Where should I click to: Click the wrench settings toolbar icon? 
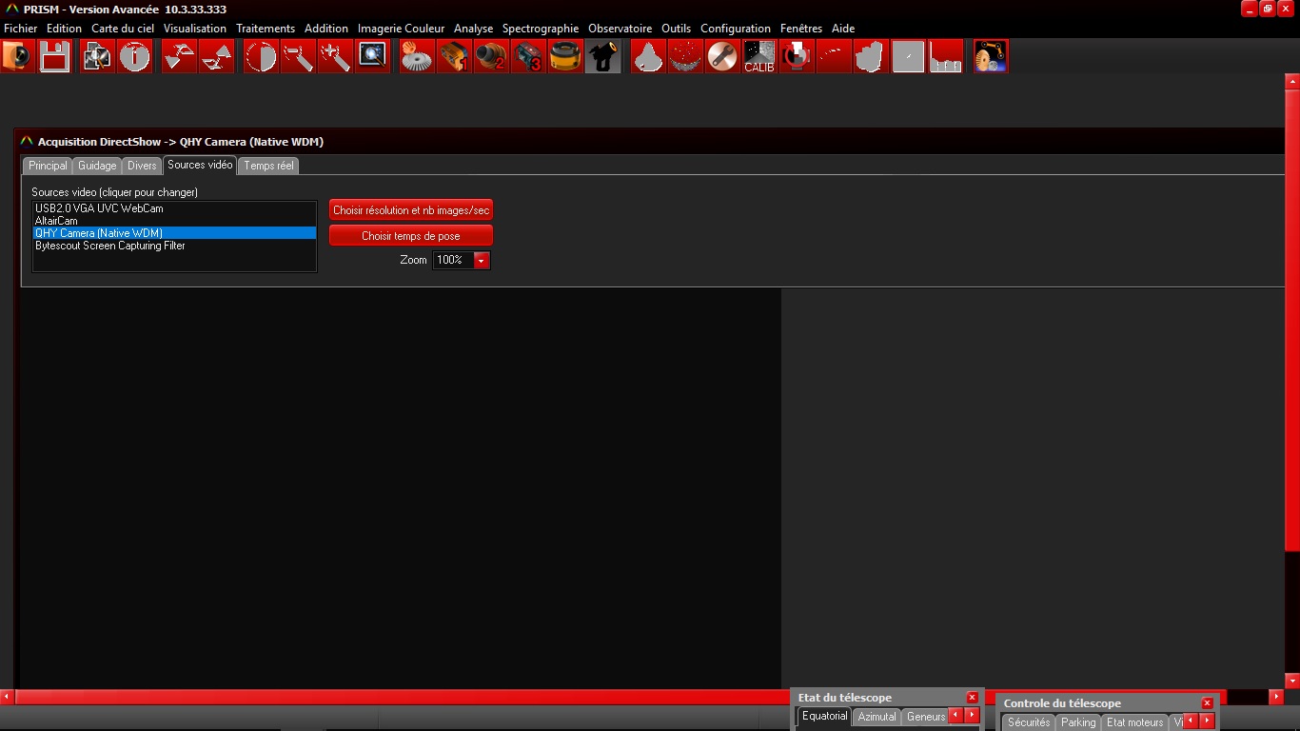722,57
